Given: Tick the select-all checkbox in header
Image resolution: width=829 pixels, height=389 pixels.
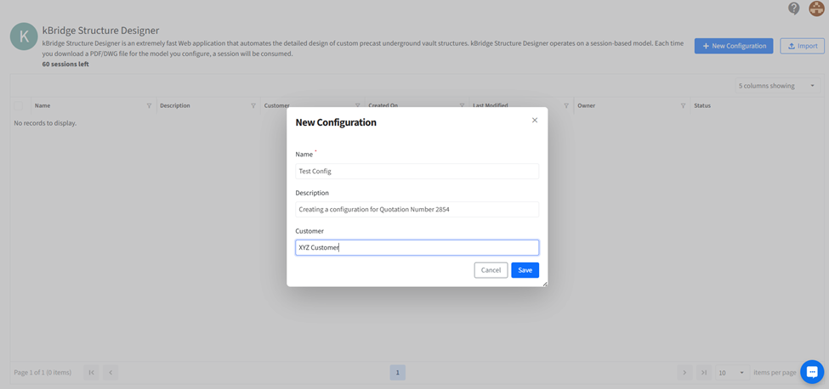Looking at the screenshot, I should pyautogui.click(x=19, y=105).
